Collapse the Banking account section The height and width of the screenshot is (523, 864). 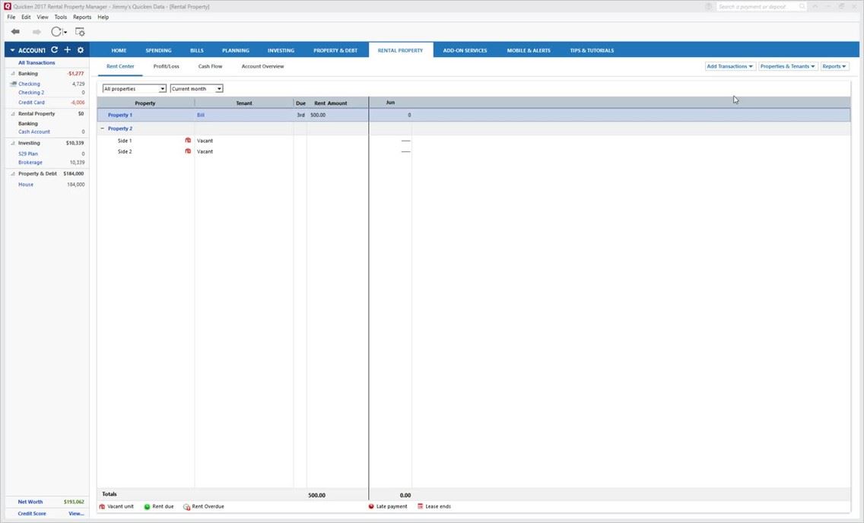pos(12,74)
